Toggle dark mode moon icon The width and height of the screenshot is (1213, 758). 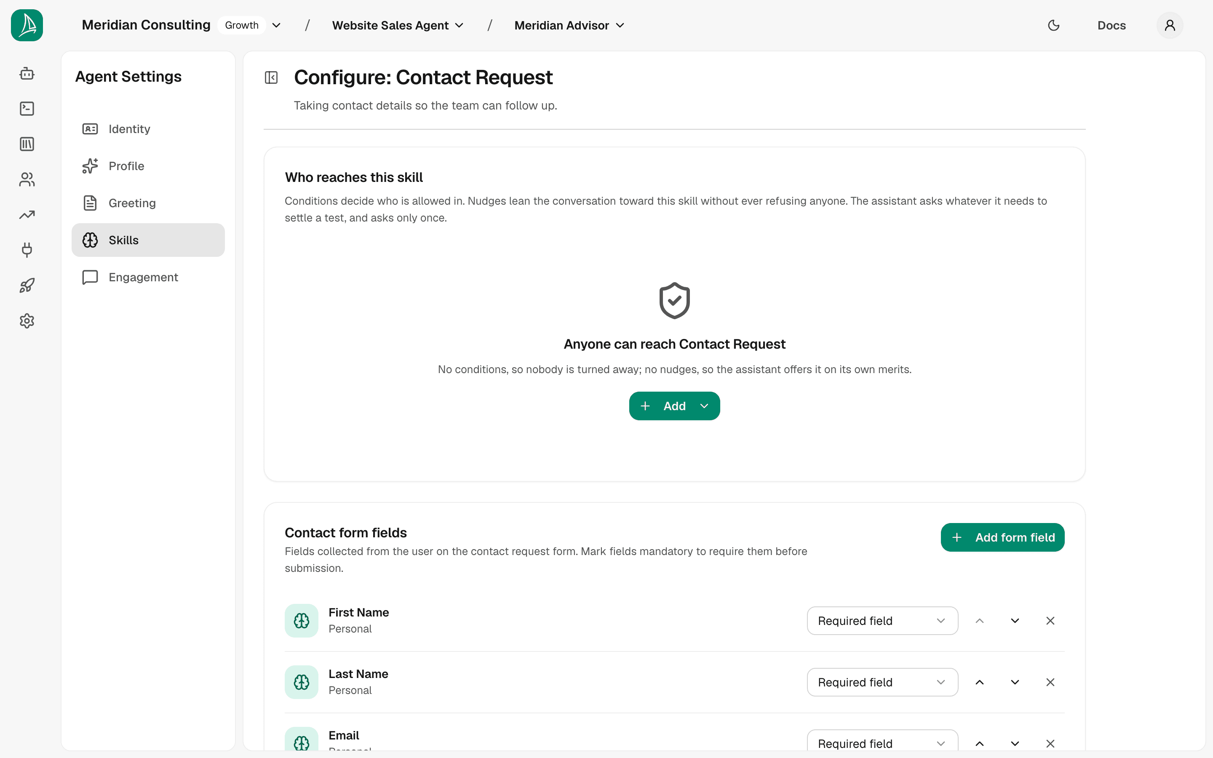click(1054, 25)
